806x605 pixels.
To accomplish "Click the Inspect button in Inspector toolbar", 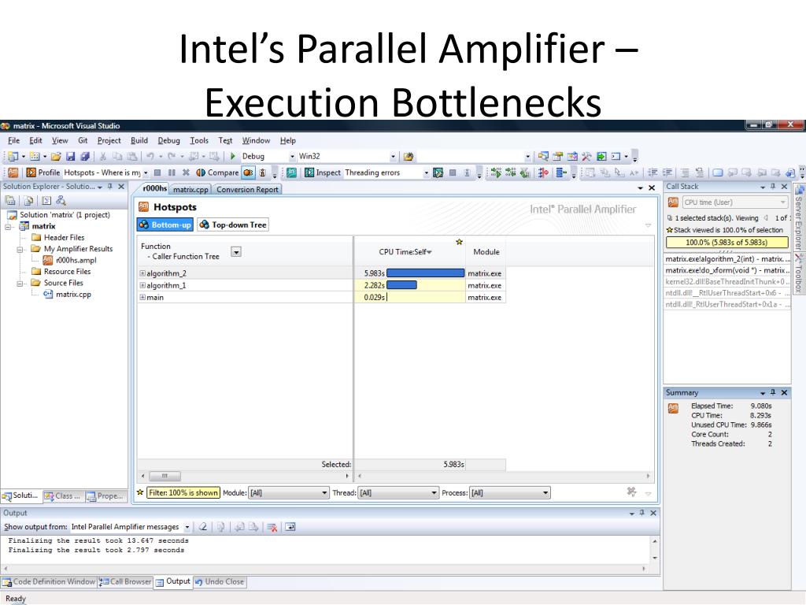I will tap(322, 173).
